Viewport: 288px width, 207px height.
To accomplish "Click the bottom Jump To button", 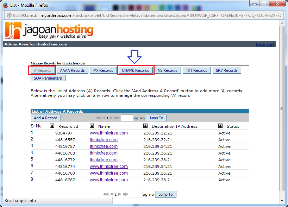I will [x=166, y=194].
